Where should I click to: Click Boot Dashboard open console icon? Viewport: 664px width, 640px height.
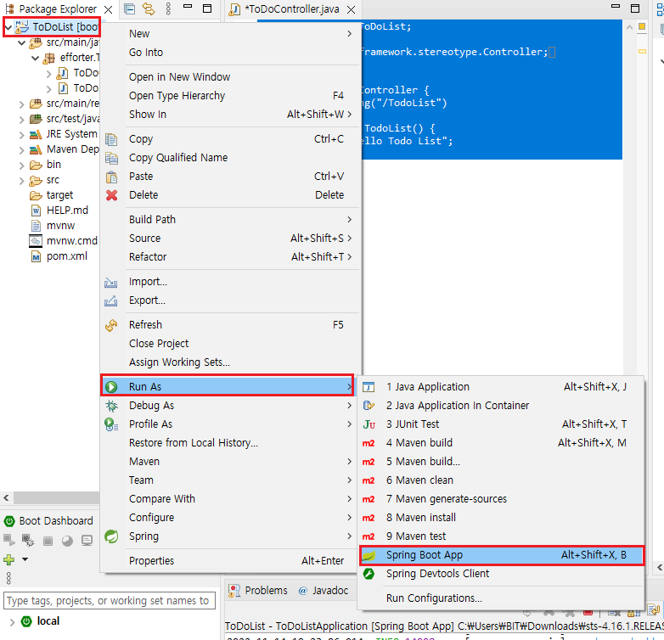click(87, 541)
